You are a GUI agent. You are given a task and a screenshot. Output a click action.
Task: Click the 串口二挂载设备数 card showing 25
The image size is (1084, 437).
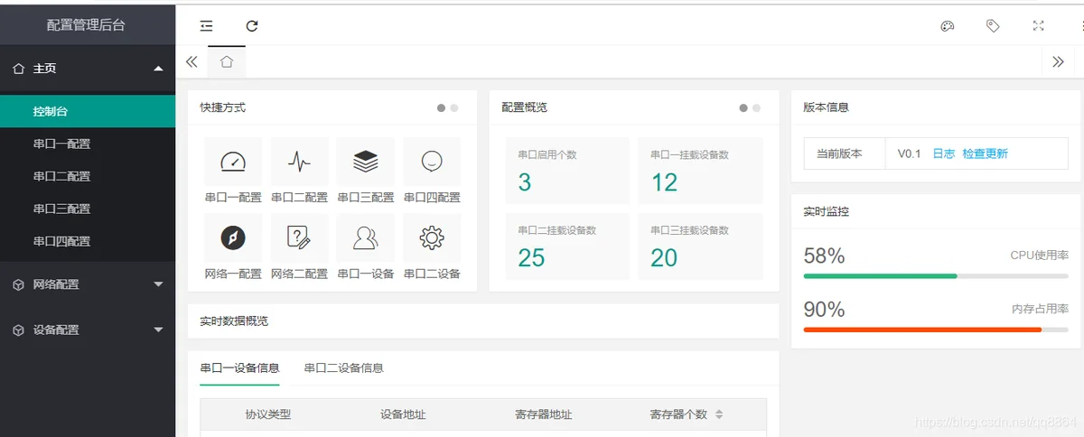[x=567, y=246]
